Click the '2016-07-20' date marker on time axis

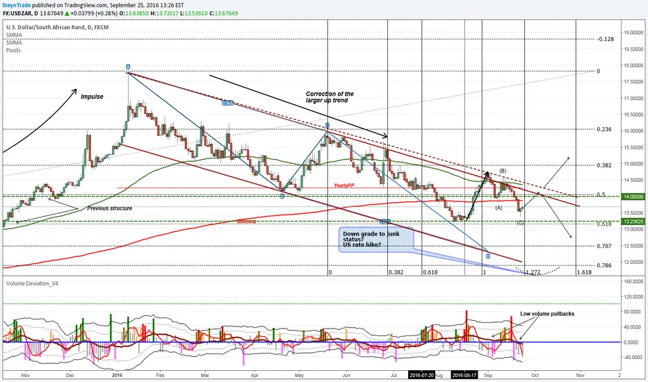(x=421, y=375)
